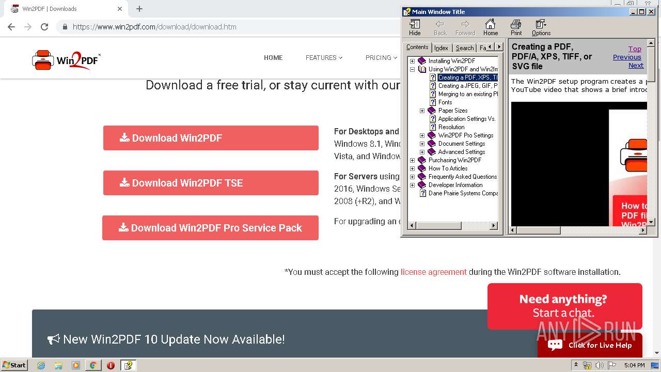This screenshot has height=372, width=661.
Task: Expand the Advanced Settings book
Action: point(422,152)
